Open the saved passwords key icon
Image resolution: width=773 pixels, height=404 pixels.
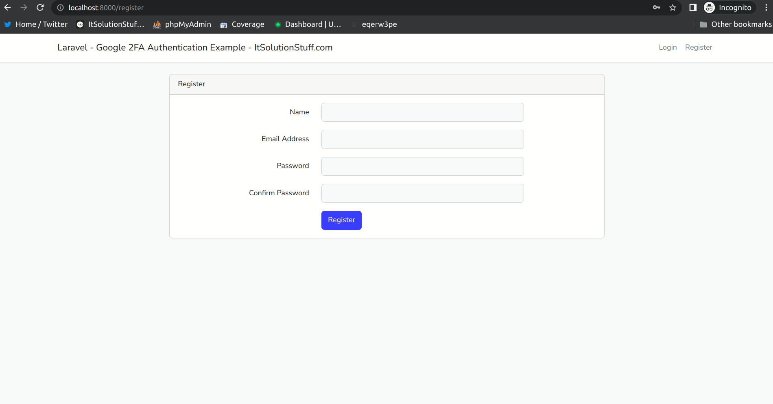(x=656, y=8)
